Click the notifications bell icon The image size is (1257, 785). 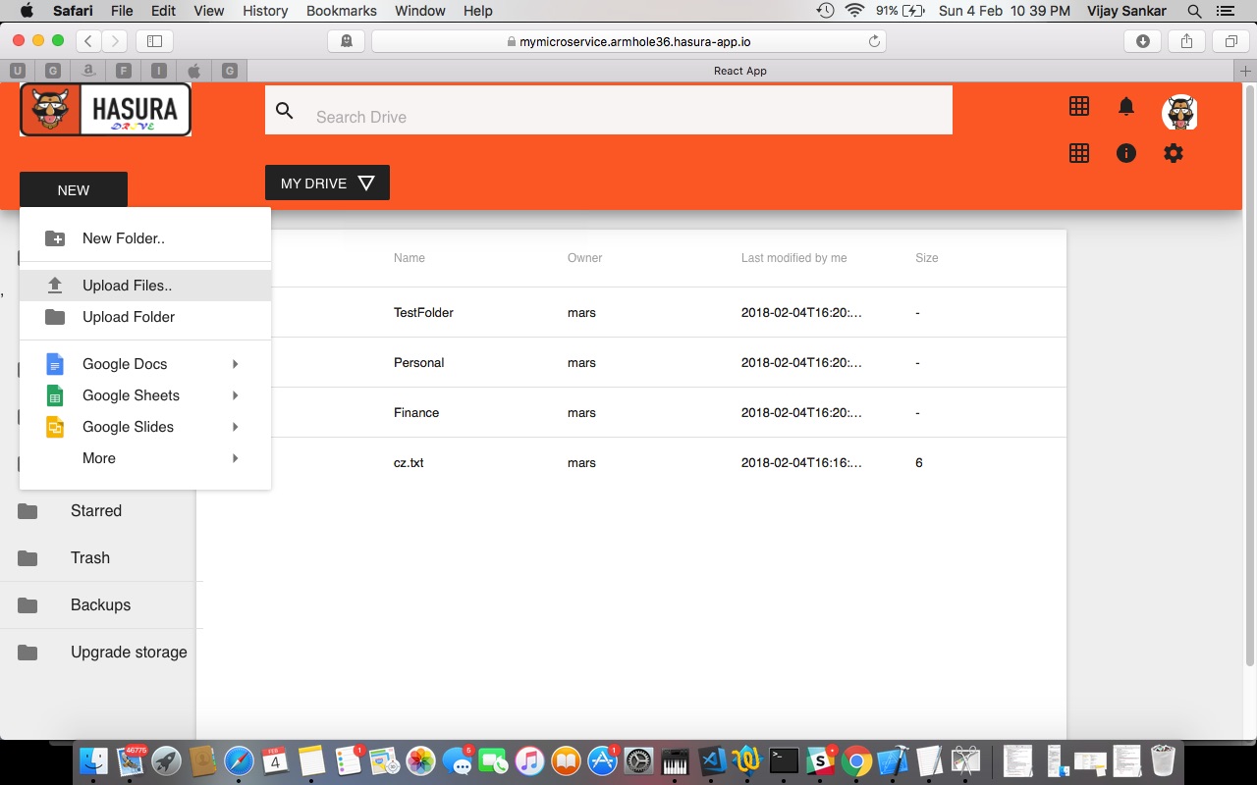(x=1126, y=106)
